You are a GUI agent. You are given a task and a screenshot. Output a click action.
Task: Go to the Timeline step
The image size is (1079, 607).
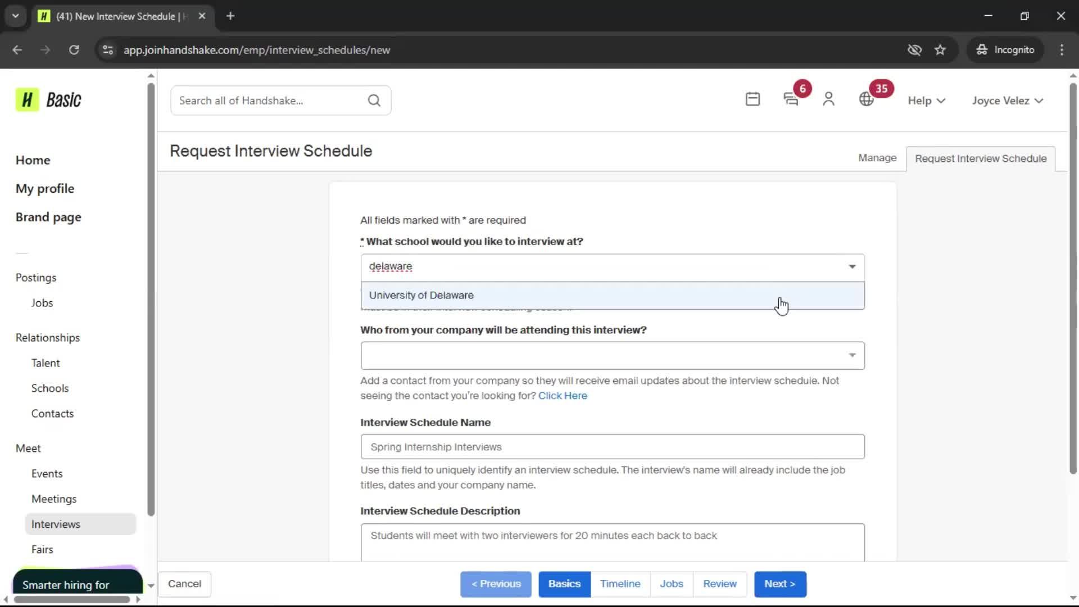[x=620, y=584]
